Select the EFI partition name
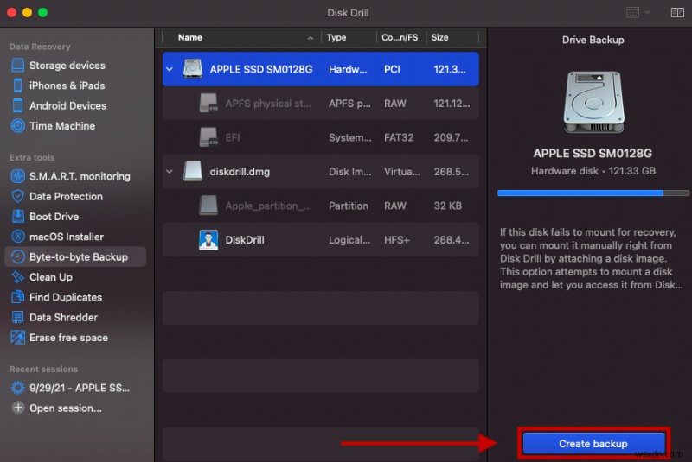 tap(233, 137)
